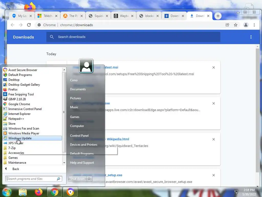Viewport: 262px width, 197px height.
Task: Remove the Wikipedia.html download entry
Action: pyautogui.click(x=213, y=139)
